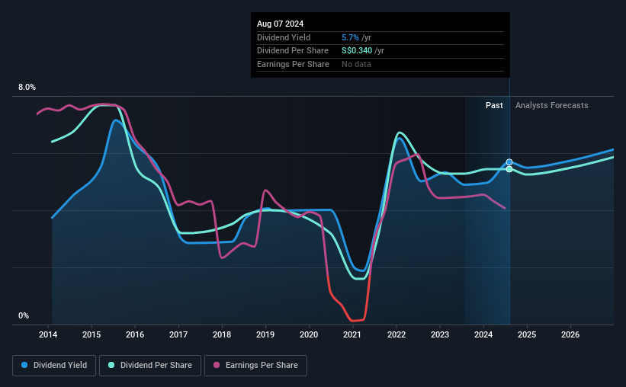Click the 2024 x-axis label
The image size is (626, 387).
pos(483,334)
